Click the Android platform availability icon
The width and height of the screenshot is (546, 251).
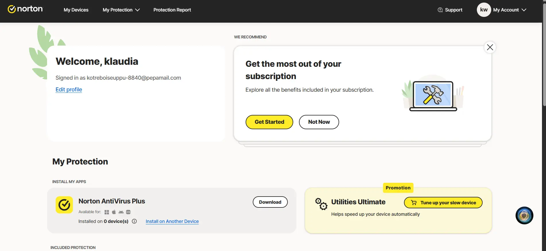(121, 212)
